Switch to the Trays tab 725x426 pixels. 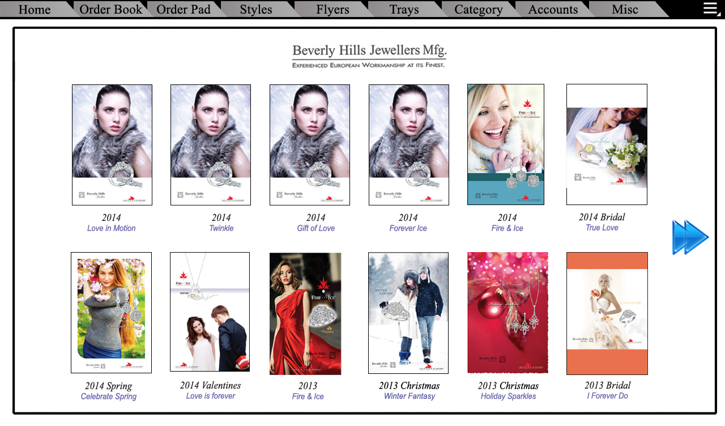coord(404,9)
